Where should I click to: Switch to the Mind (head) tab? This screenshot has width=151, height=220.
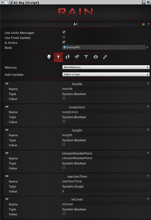click(49, 57)
